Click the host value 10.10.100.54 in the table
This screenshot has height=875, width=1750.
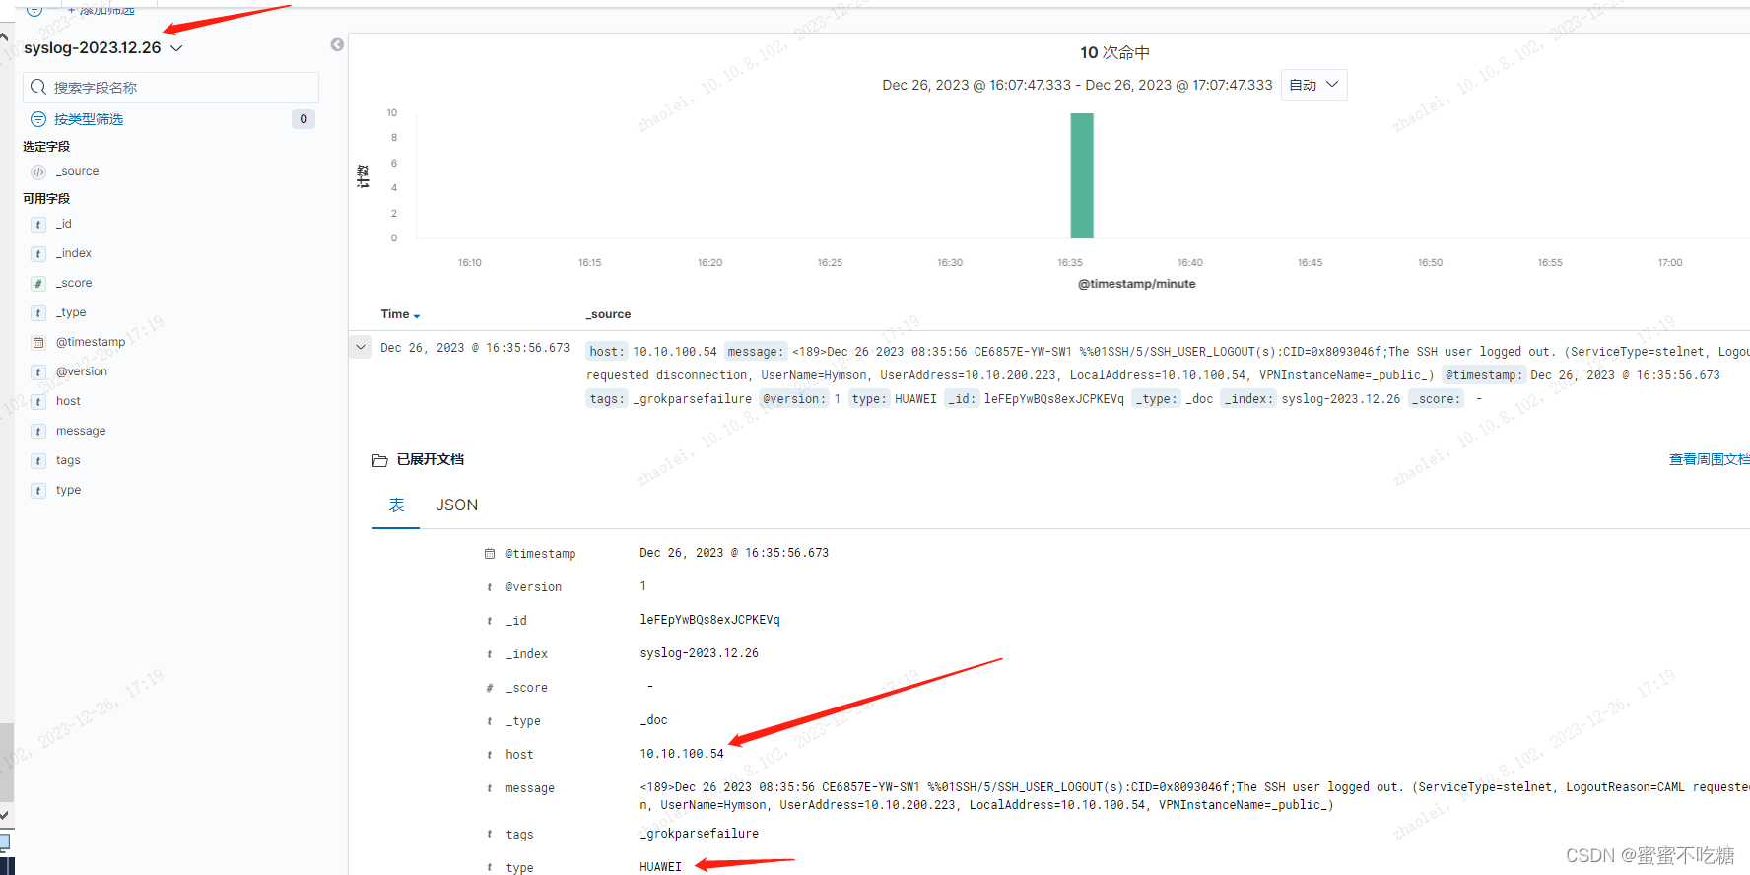tap(682, 754)
